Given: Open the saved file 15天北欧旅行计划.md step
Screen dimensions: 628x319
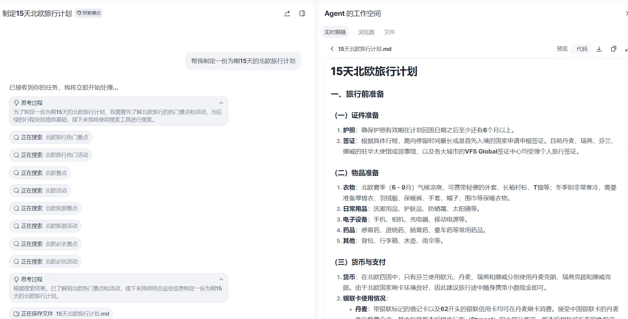Looking at the screenshot, I should pos(61,314).
